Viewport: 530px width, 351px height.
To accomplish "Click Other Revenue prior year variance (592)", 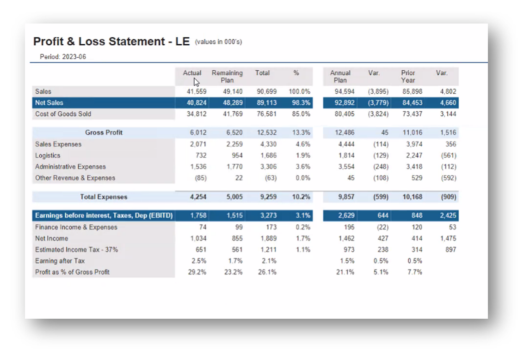I will (449, 178).
